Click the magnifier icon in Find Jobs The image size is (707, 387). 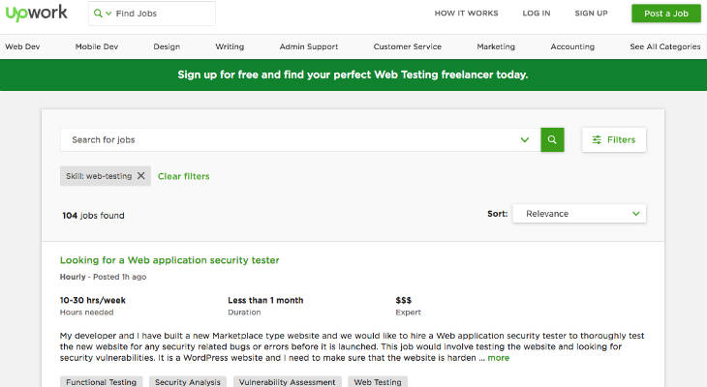click(x=100, y=14)
